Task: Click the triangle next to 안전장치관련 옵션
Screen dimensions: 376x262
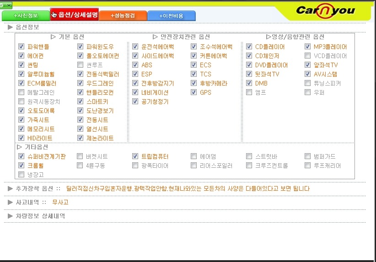Action: (x=155, y=37)
